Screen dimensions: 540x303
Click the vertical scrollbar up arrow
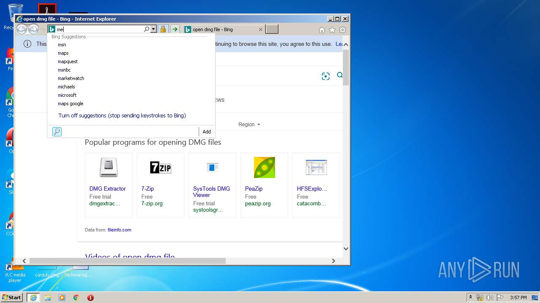(x=346, y=44)
